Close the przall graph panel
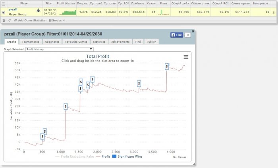 coord(193,31)
